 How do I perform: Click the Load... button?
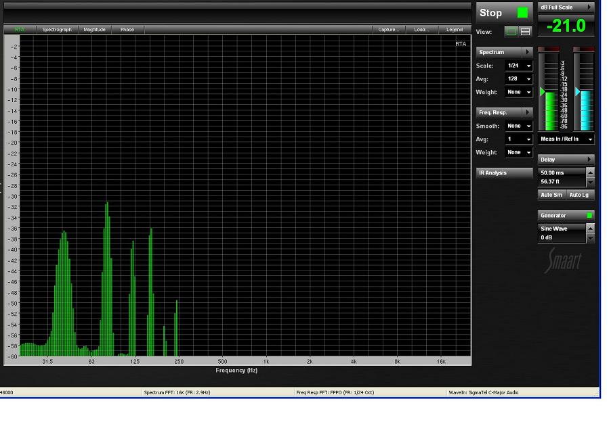[422, 30]
